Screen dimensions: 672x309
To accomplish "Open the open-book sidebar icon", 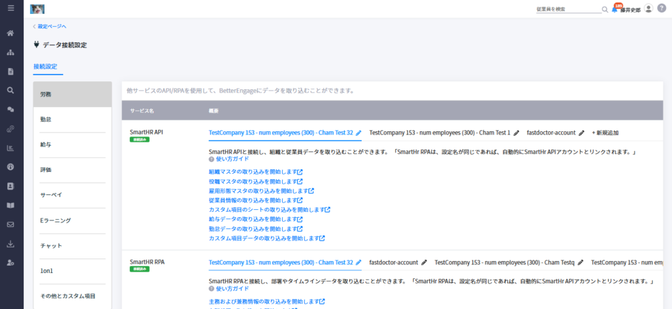I will 11,205.
